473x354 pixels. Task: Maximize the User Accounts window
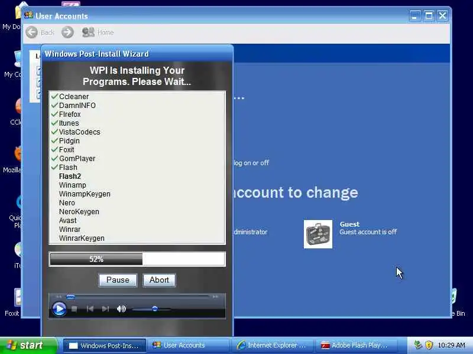[429, 16]
